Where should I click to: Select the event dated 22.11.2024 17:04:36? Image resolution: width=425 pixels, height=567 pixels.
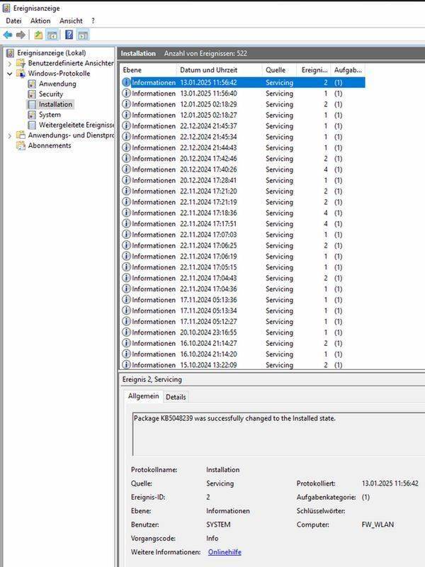pyautogui.click(x=243, y=288)
